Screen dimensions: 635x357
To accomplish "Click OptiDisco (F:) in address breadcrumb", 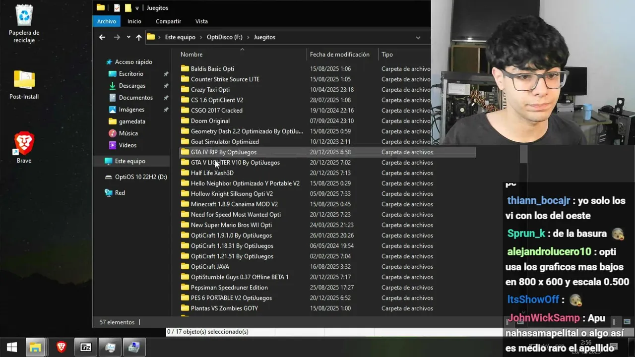I will coord(225,37).
